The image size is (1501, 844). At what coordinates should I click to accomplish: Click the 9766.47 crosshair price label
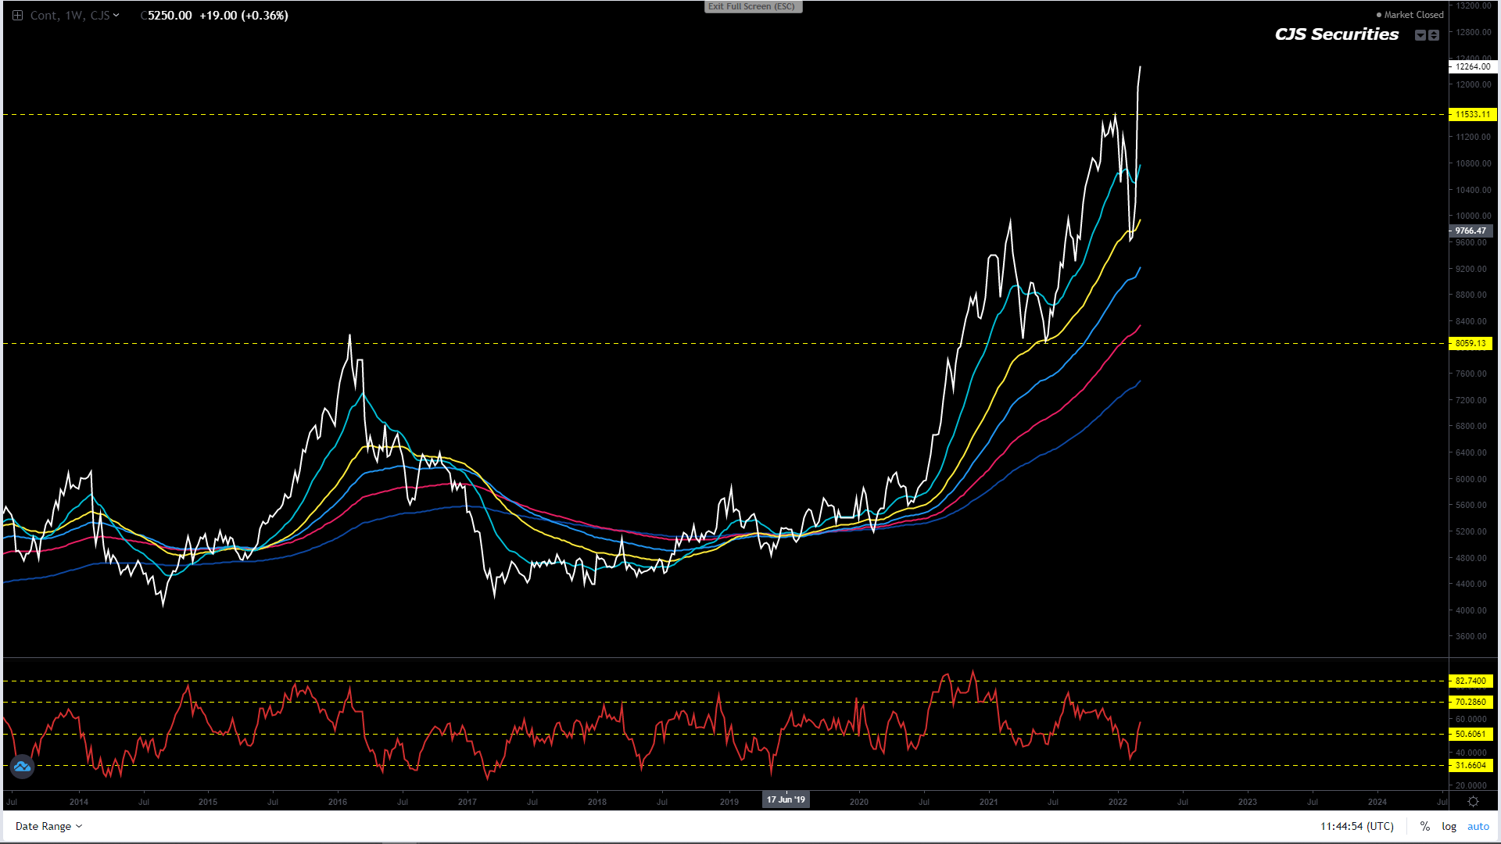tap(1470, 231)
